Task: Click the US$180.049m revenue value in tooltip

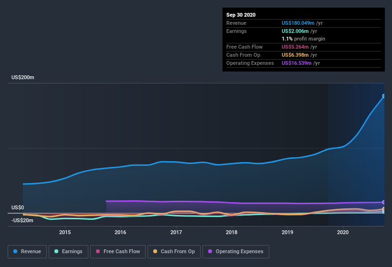Action: coord(298,23)
